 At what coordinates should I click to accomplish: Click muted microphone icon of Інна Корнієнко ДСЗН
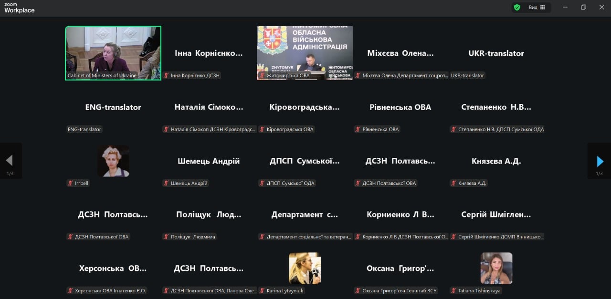167,75
